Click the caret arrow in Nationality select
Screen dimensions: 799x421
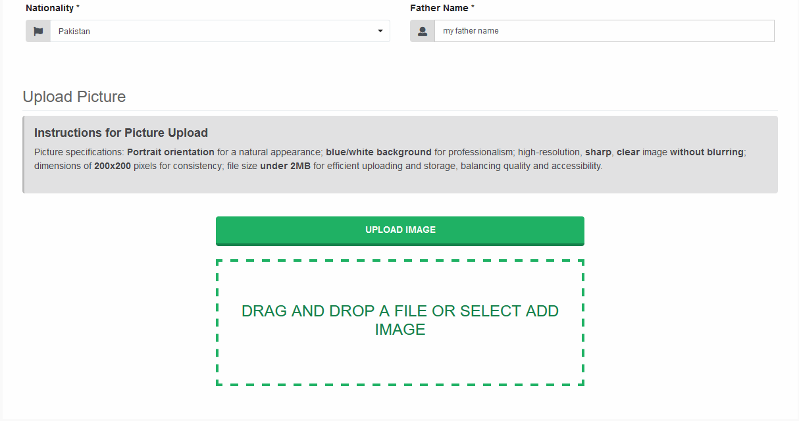380,31
